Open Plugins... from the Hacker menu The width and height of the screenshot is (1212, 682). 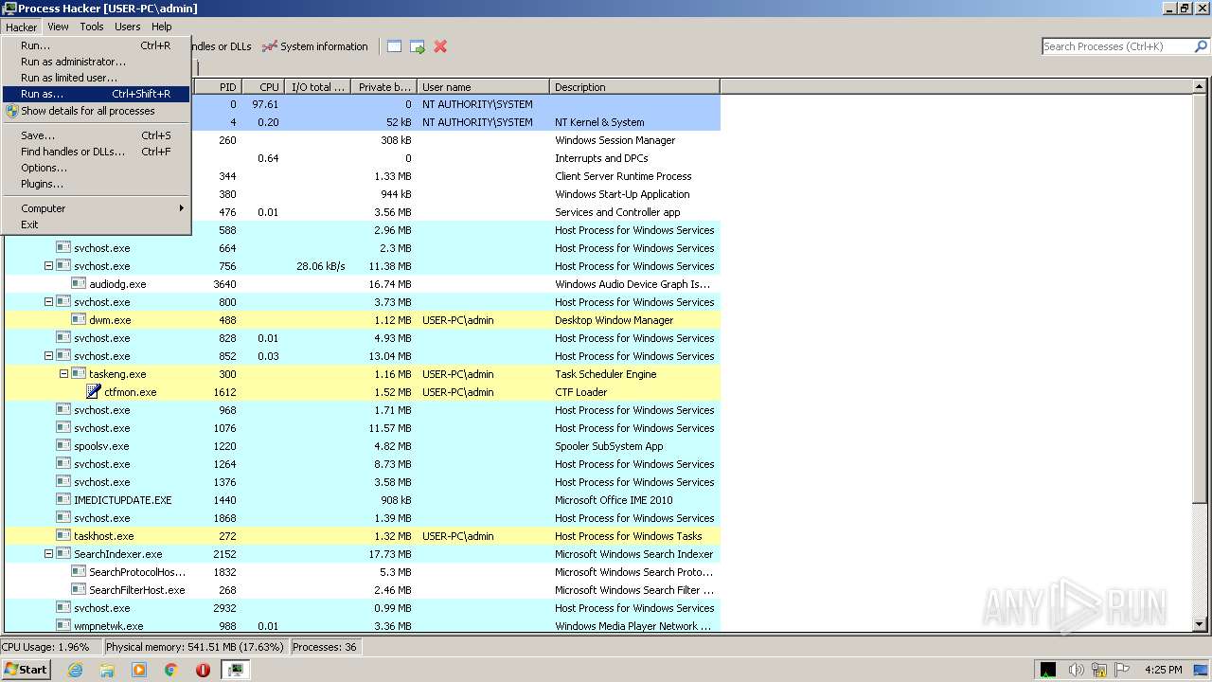pos(96,184)
